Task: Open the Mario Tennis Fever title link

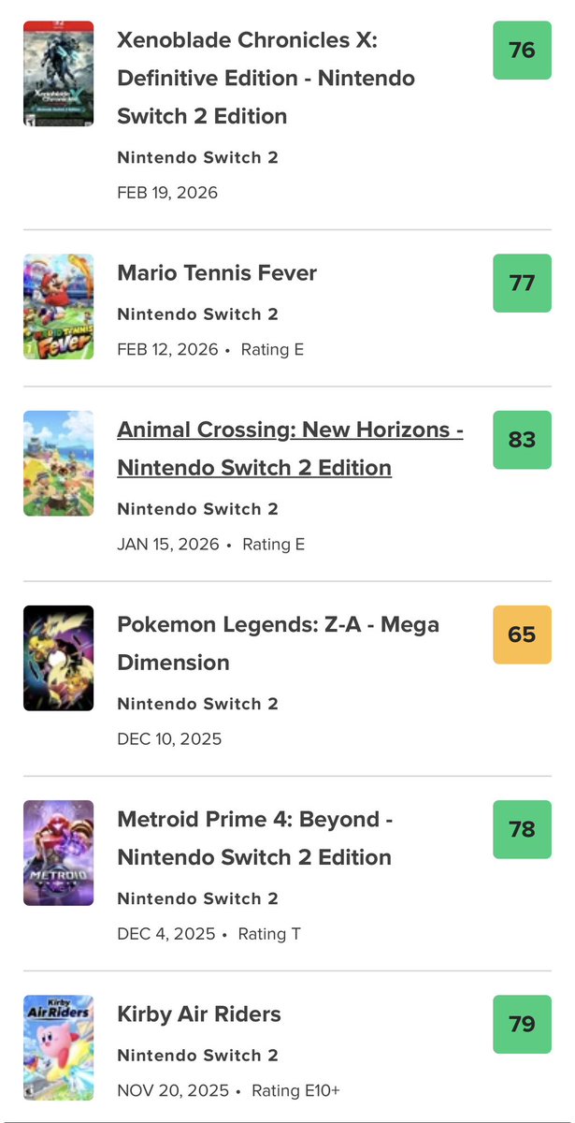Action: click(x=217, y=273)
